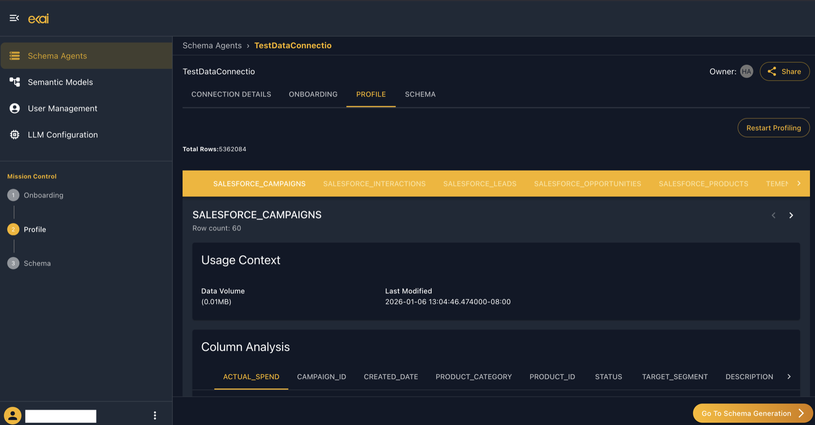The width and height of the screenshot is (815, 425).
Task: Click the (0.01MB) data volume value
Action: point(216,302)
